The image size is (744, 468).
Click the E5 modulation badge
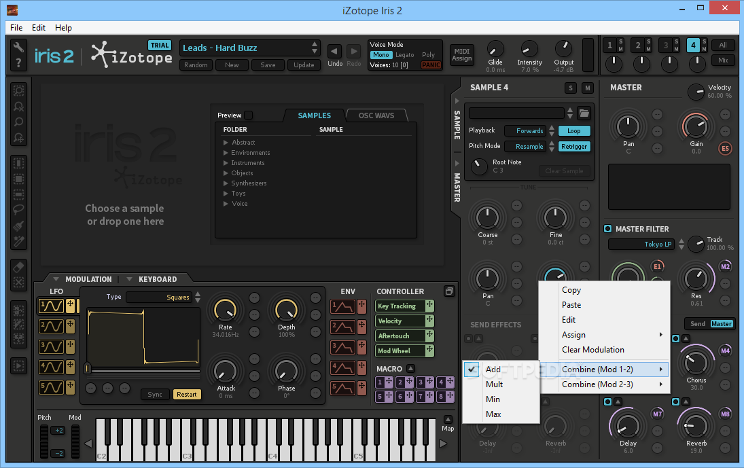point(725,148)
